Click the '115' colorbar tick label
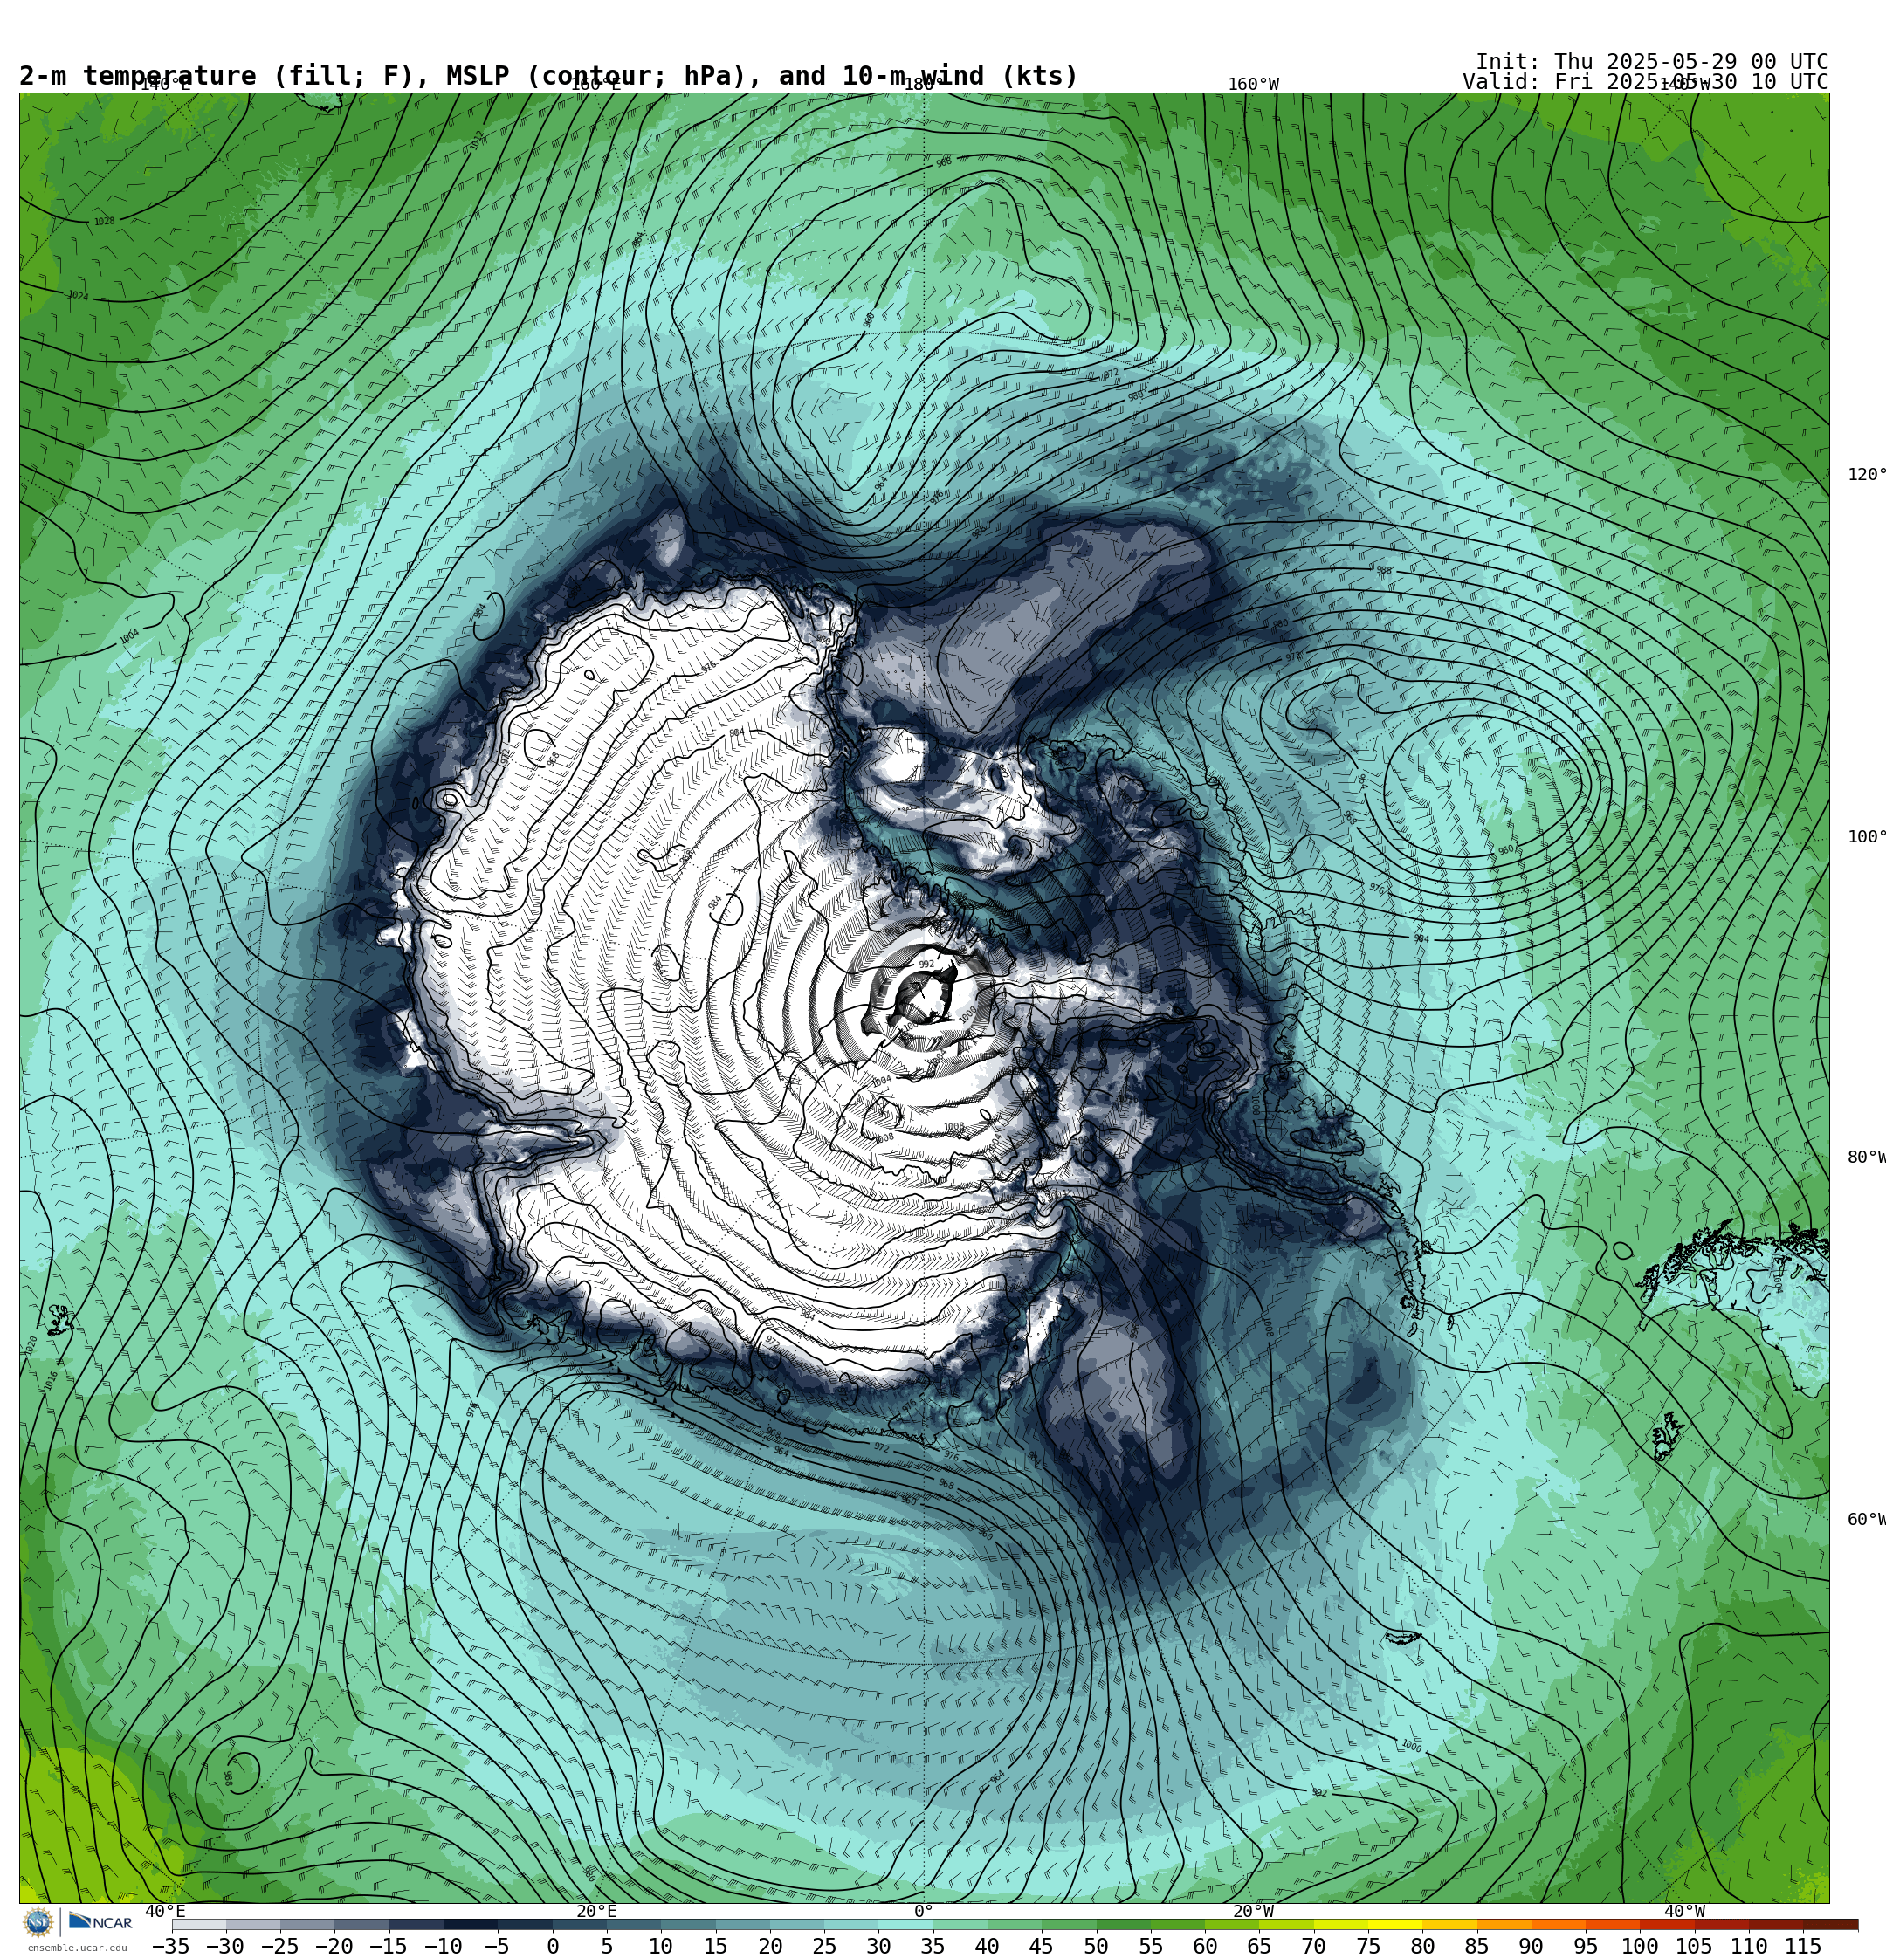 [x=1803, y=1946]
